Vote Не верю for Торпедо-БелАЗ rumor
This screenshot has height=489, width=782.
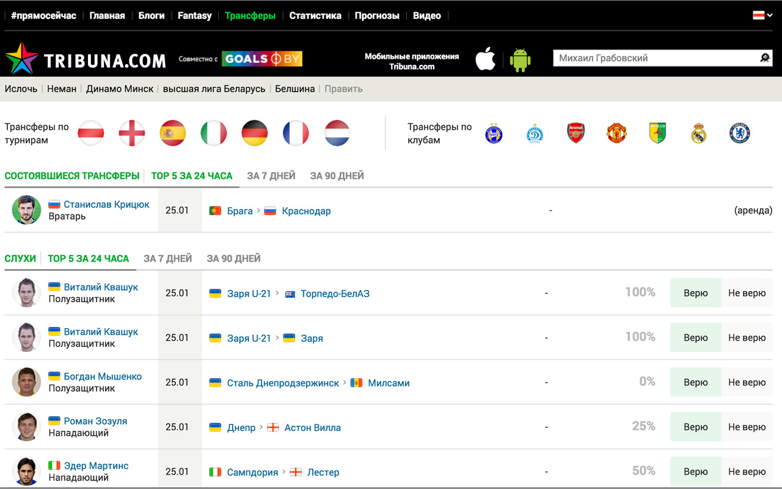(747, 293)
